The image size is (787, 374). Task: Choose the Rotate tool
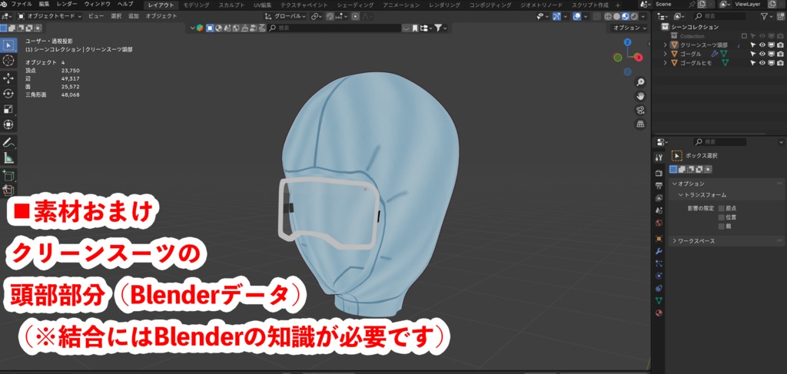(8, 94)
